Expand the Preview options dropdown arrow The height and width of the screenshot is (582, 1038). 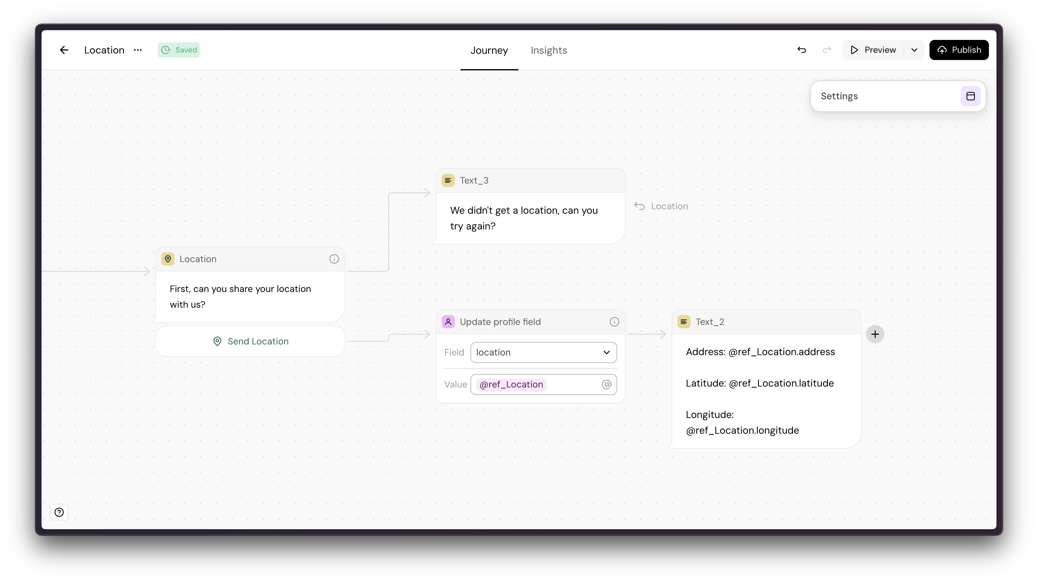tap(914, 50)
